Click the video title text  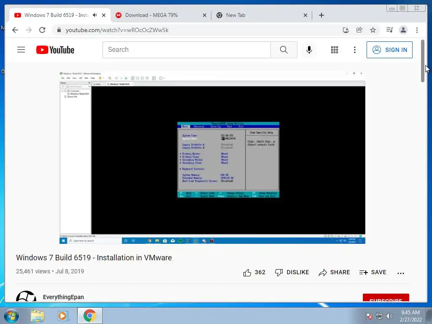pyautogui.click(x=94, y=258)
